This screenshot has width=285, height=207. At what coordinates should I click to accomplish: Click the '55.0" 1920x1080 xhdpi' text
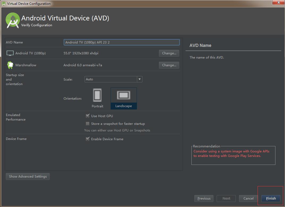click(81, 53)
